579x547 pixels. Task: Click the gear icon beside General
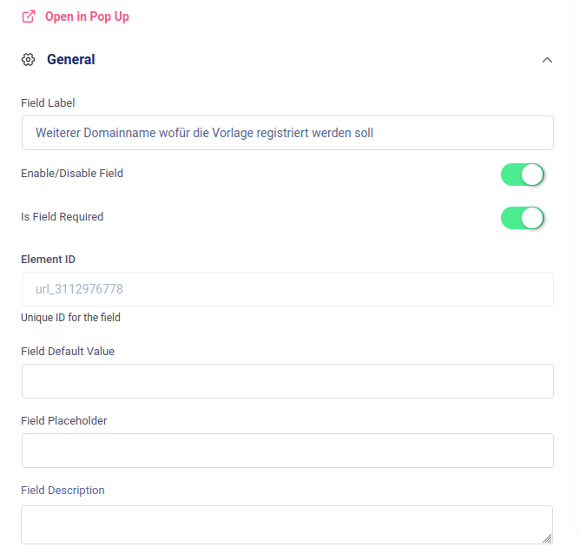[x=28, y=60]
